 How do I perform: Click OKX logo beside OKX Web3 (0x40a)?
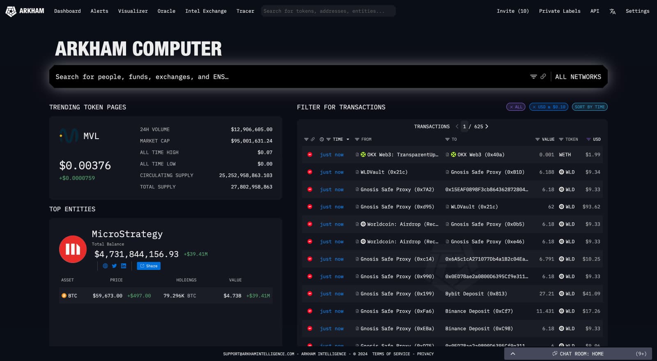point(453,155)
